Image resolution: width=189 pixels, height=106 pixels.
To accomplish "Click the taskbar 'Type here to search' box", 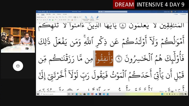I will tap(53, 94).
